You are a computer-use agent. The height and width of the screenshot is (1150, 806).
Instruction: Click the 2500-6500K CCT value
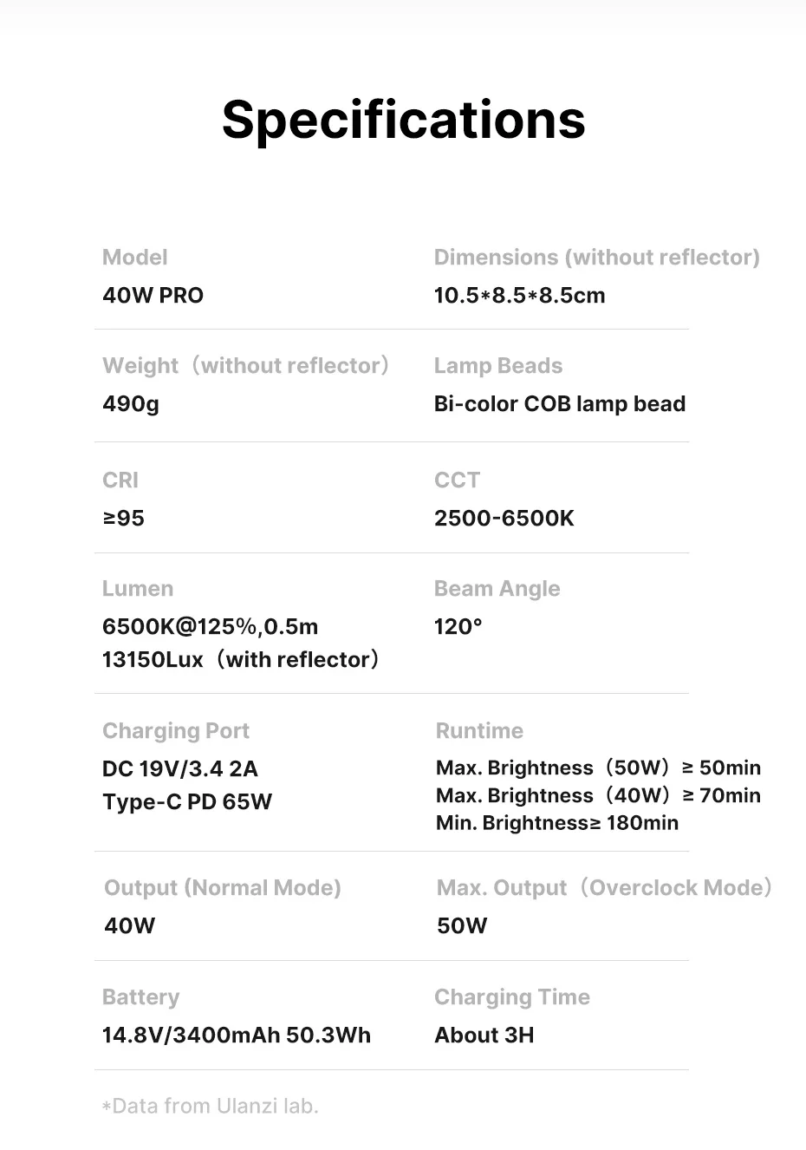(504, 519)
